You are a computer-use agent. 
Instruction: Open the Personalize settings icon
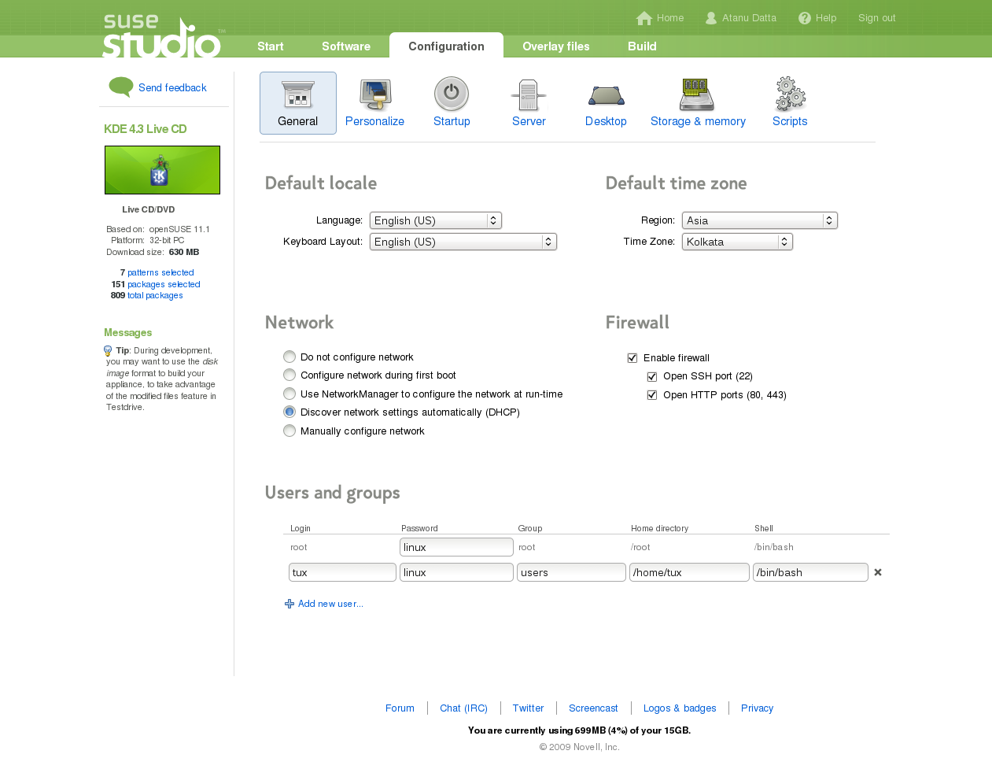point(375,94)
